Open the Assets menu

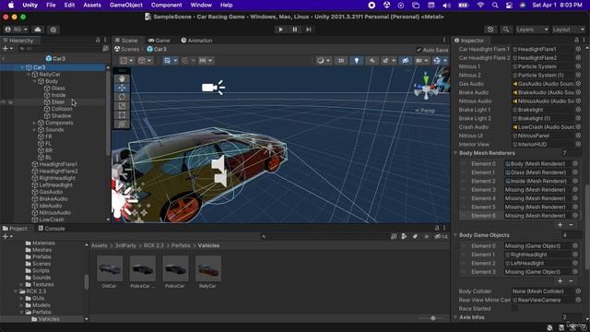coord(92,5)
